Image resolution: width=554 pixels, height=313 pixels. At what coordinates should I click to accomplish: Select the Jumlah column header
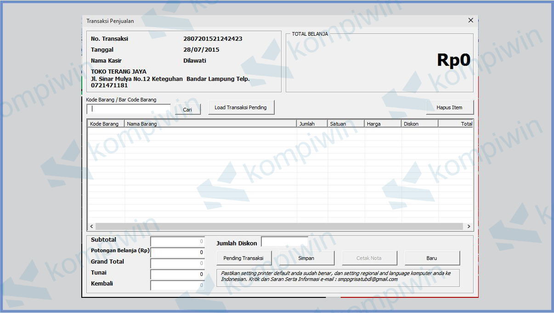click(311, 124)
